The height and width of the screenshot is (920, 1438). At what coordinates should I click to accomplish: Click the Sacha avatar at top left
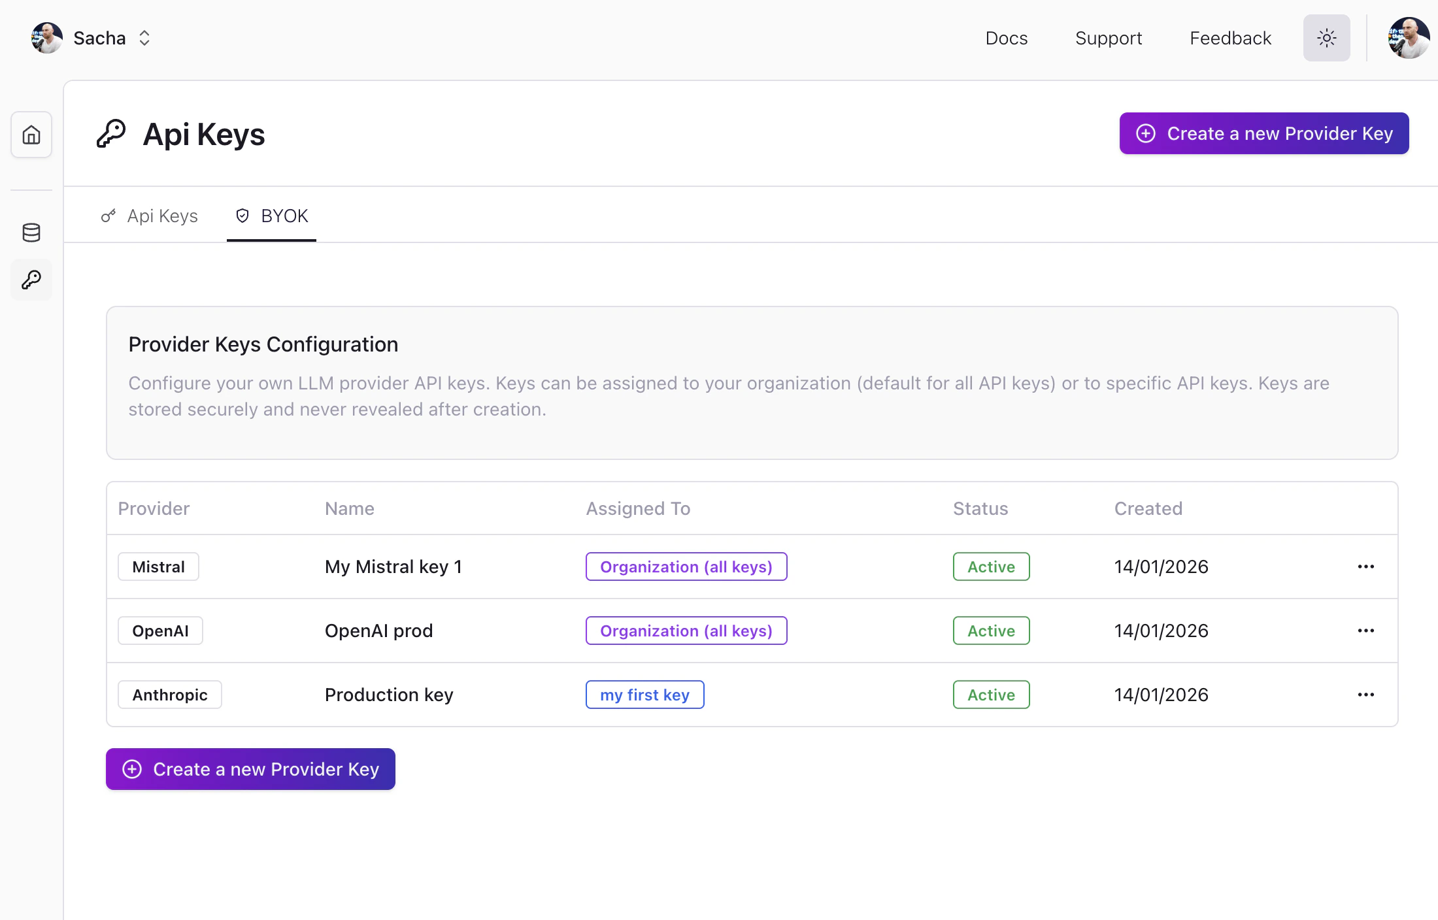coord(47,38)
